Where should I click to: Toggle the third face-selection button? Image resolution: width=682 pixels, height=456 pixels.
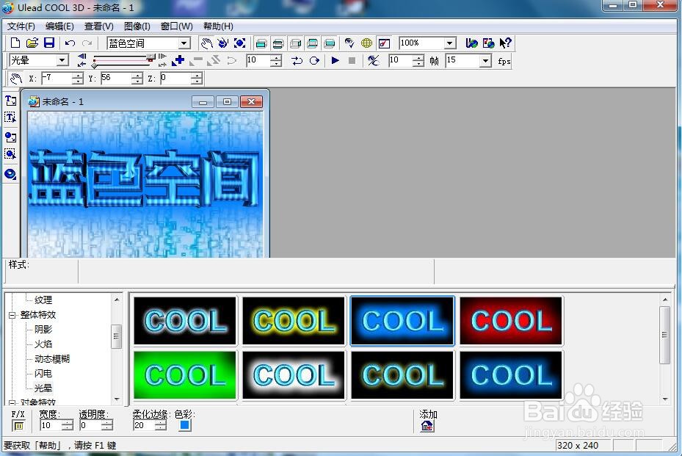296,43
